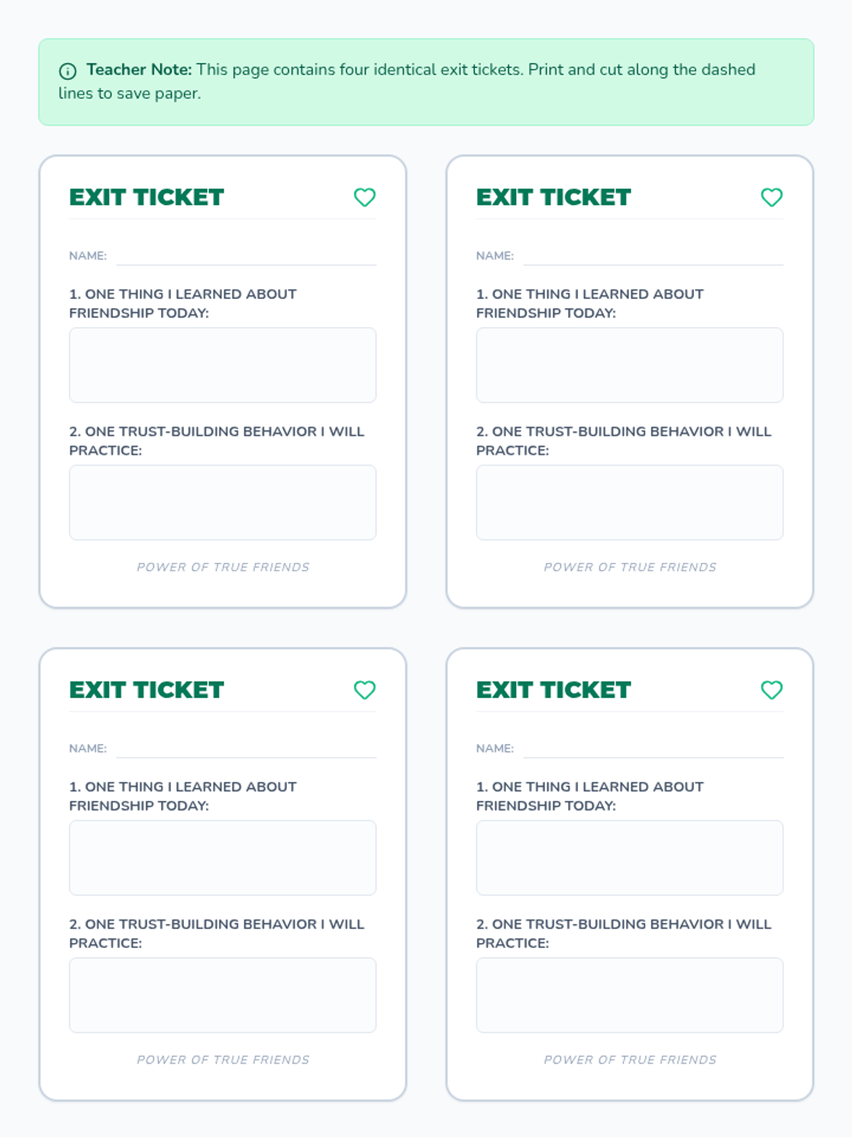Click the friendship answer box in bottom-left ticket

click(222, 858)
